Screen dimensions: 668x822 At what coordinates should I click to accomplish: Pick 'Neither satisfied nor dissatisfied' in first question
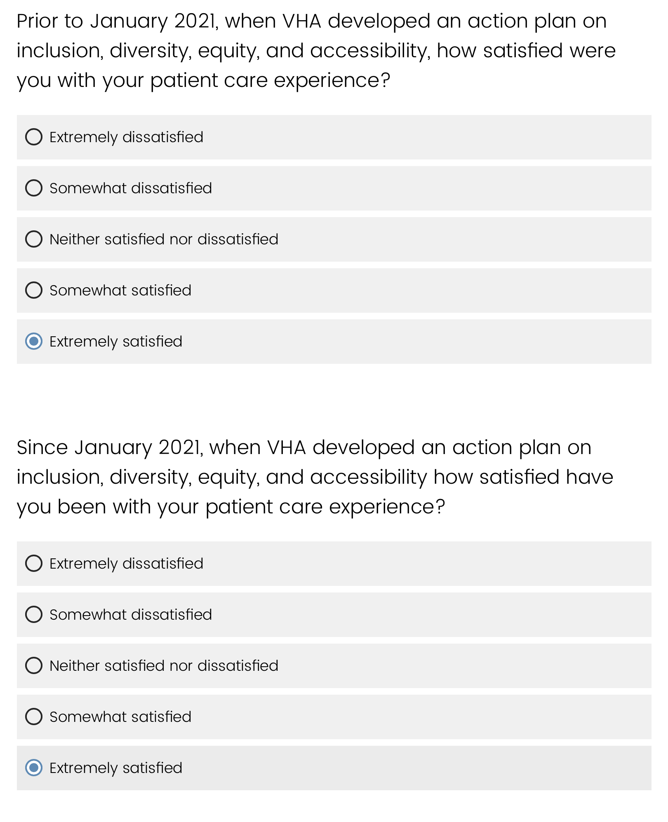[x=34, y=239]
